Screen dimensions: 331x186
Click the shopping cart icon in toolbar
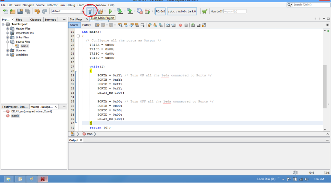[204, 12]
